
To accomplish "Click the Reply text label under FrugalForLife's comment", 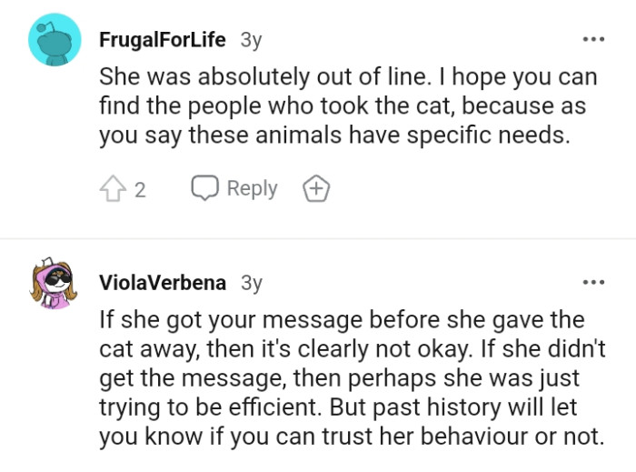I will point(252,188).
